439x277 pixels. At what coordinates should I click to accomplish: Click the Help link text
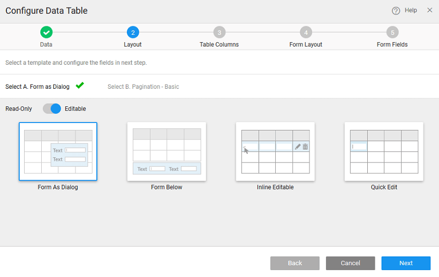click(x=411, y=10)
